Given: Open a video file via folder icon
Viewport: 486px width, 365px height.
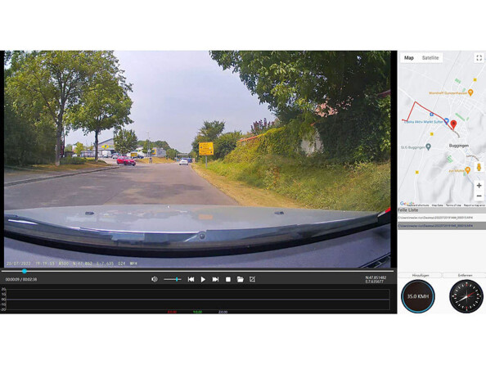Looking at the screenshot, I should [241, 279].
